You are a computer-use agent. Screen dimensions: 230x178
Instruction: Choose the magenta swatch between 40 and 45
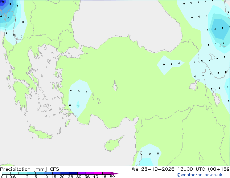(98, 173)
